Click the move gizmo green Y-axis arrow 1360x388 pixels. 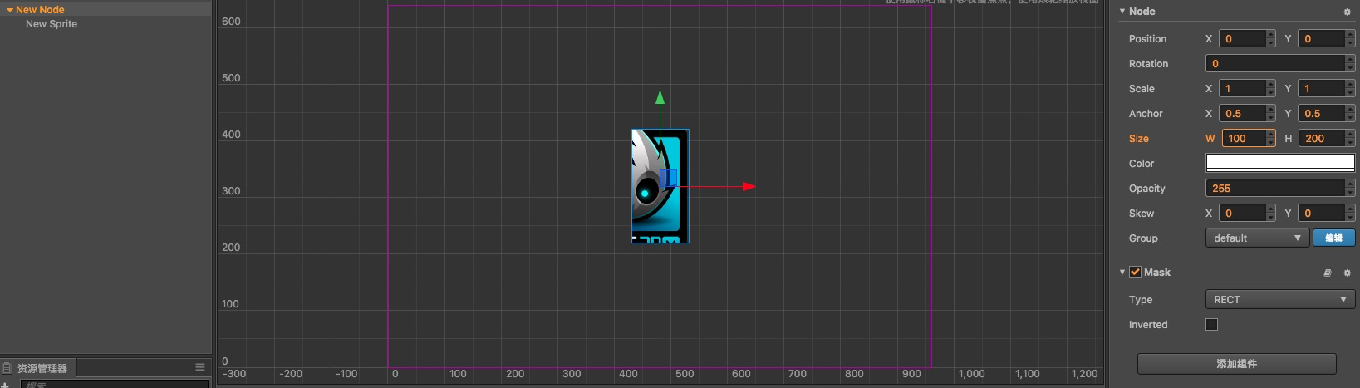coord(660,98)
